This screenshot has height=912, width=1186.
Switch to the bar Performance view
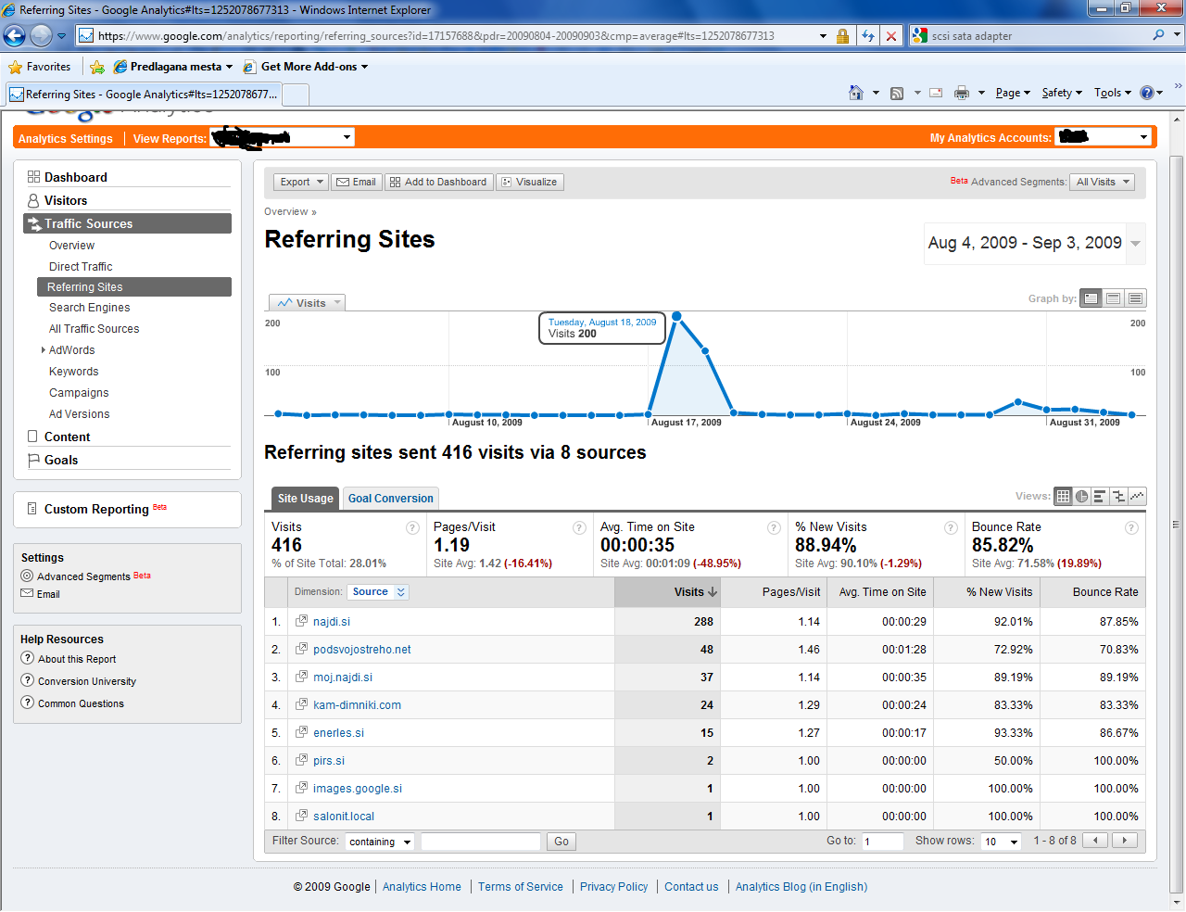[1100, 497]
